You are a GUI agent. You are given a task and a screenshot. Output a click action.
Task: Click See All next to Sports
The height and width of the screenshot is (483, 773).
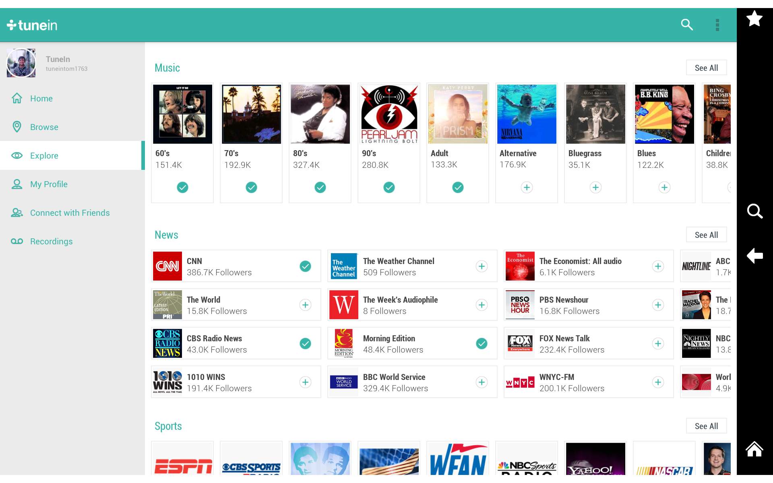point(706,425)
